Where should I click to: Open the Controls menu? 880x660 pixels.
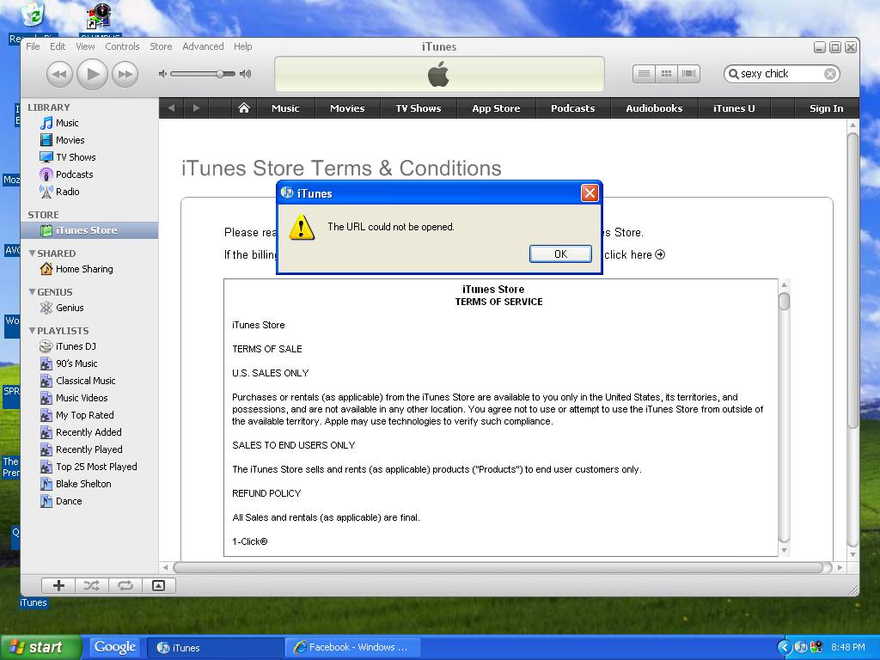122,46
